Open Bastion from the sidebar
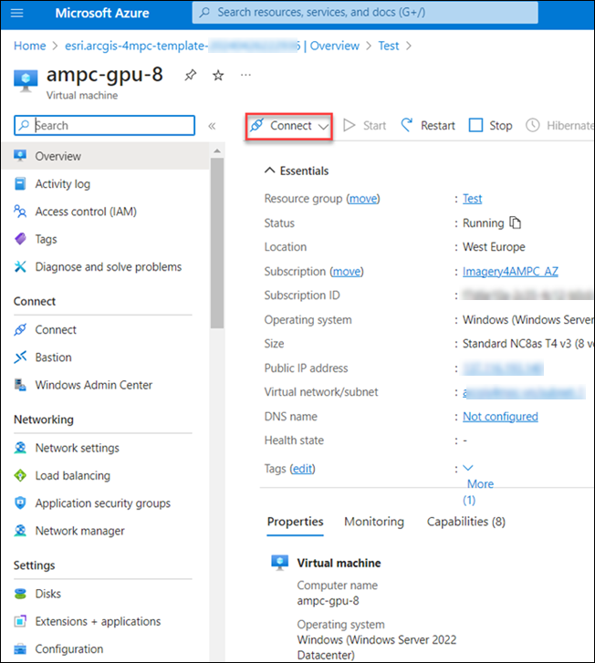The height and width of the screenshot is (663, 595). point(53,357)
